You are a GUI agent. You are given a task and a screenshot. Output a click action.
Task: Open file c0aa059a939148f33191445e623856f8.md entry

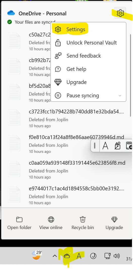77,163
